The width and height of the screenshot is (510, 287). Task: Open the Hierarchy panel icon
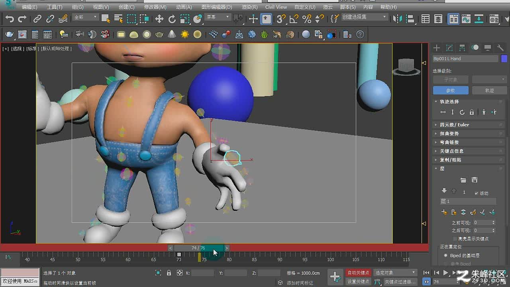[462, 48]
